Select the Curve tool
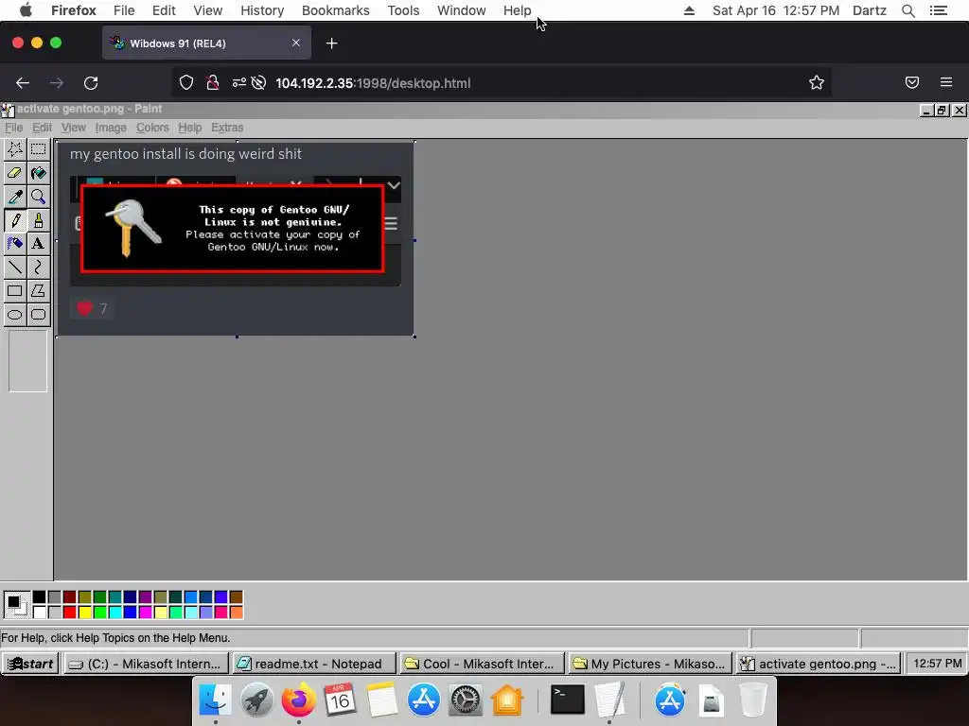The width and height of the screenshot is (969, 726). point(38,268)
